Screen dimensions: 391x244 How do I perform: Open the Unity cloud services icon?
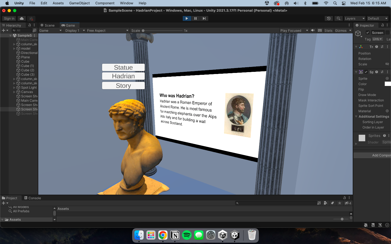coord(22,18)
